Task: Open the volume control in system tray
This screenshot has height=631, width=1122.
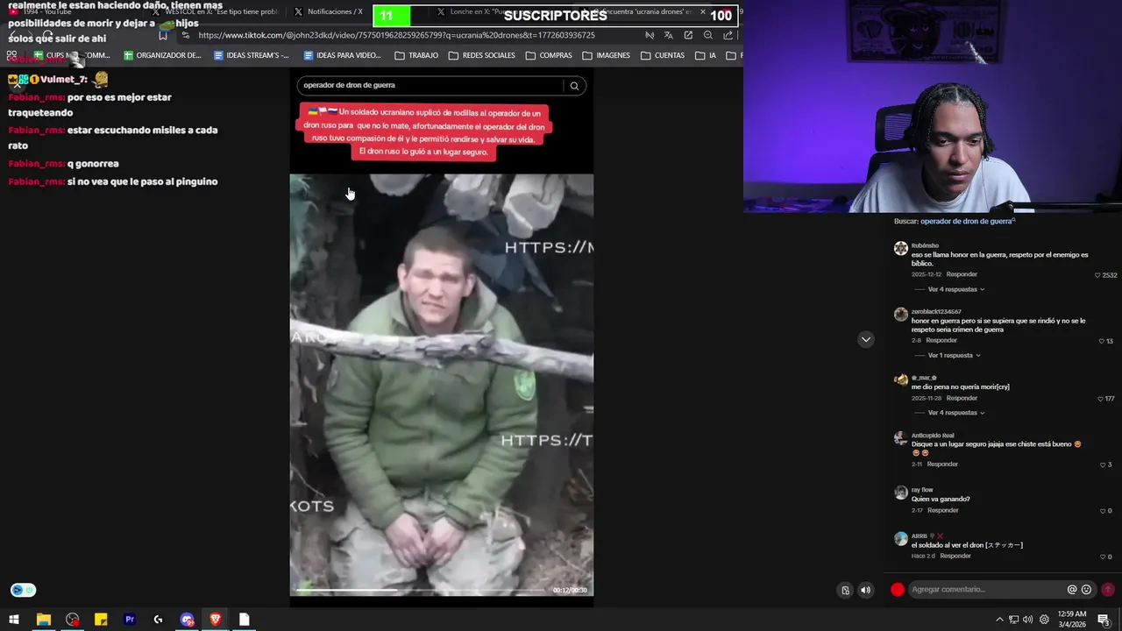Action: pos(1028,620)
